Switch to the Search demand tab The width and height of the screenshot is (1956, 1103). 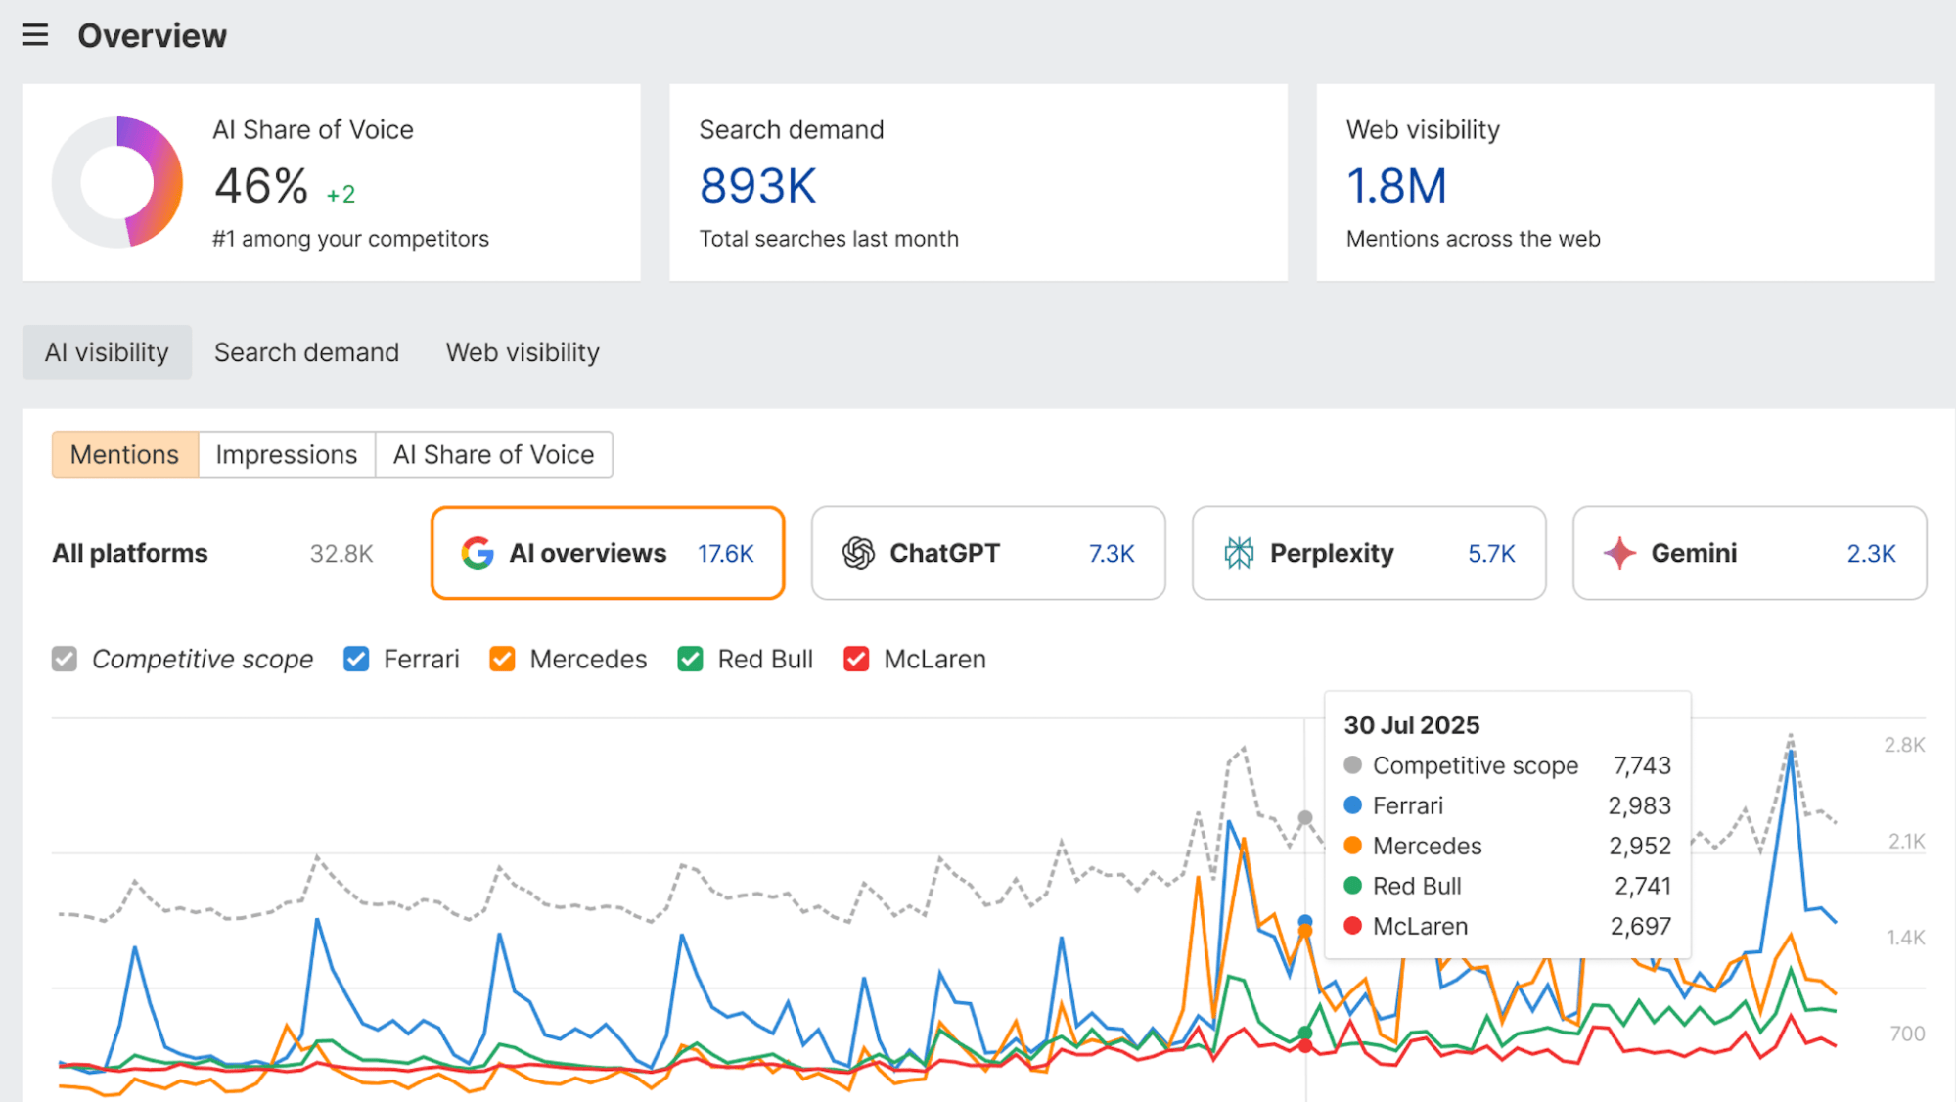pos(306,351)
